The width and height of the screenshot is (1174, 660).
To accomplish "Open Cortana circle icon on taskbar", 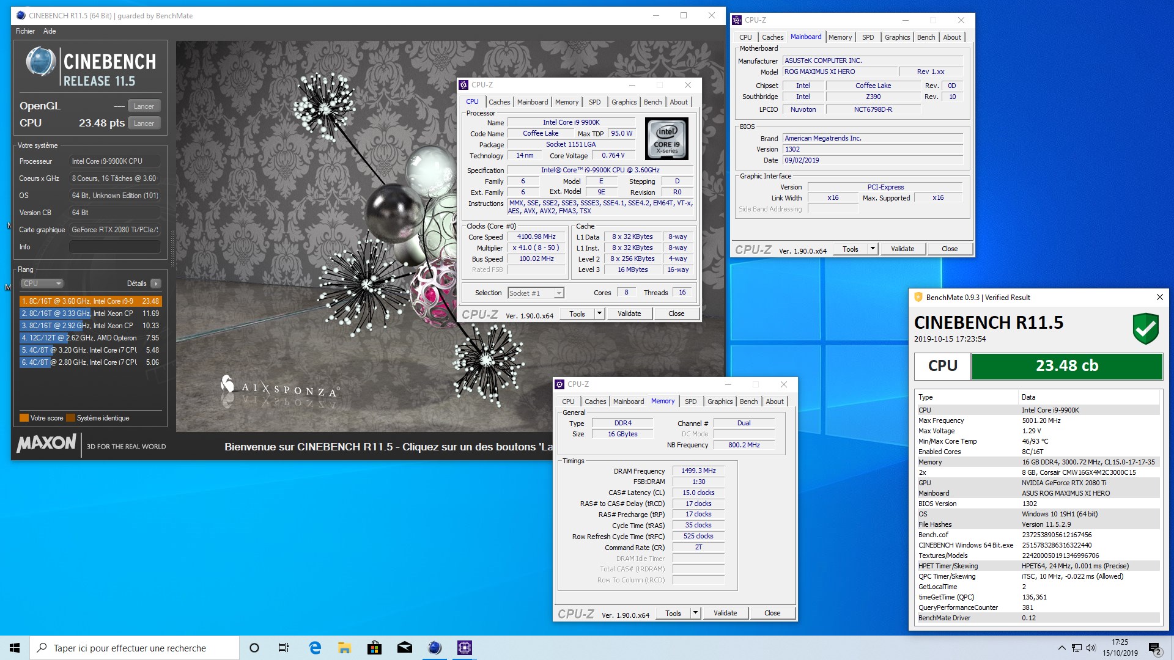I will tap(254, 648).
